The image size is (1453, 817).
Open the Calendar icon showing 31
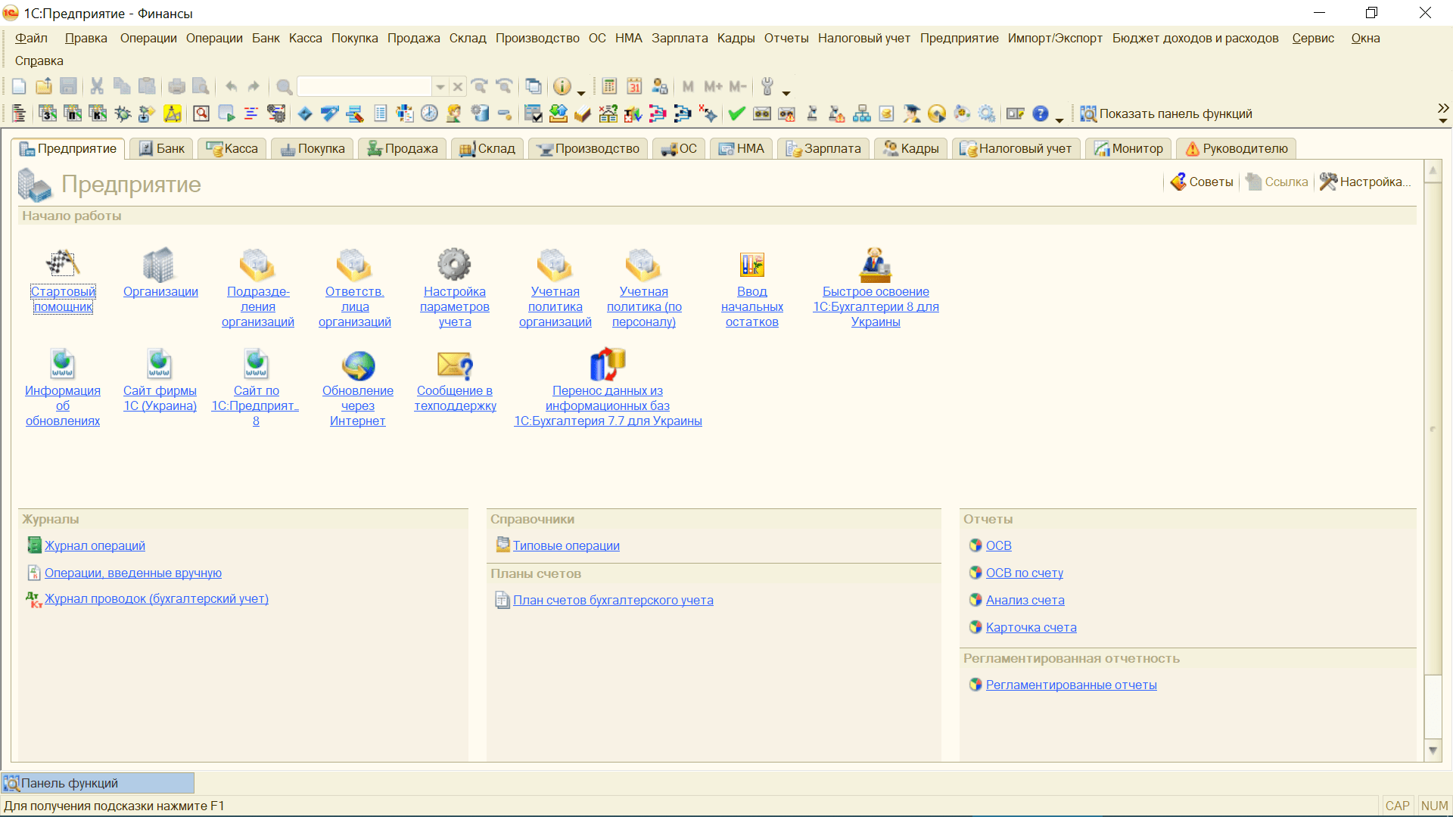(634, 86)
